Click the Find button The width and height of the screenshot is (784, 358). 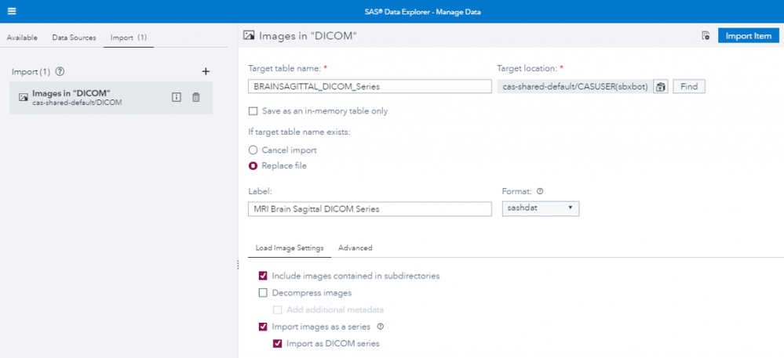(688, 86)
